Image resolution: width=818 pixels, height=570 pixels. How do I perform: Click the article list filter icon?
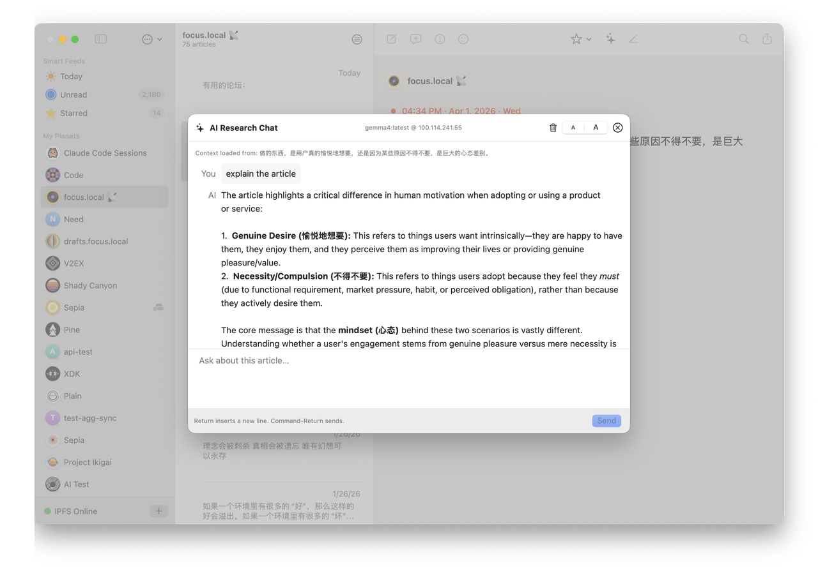[357, 39]
